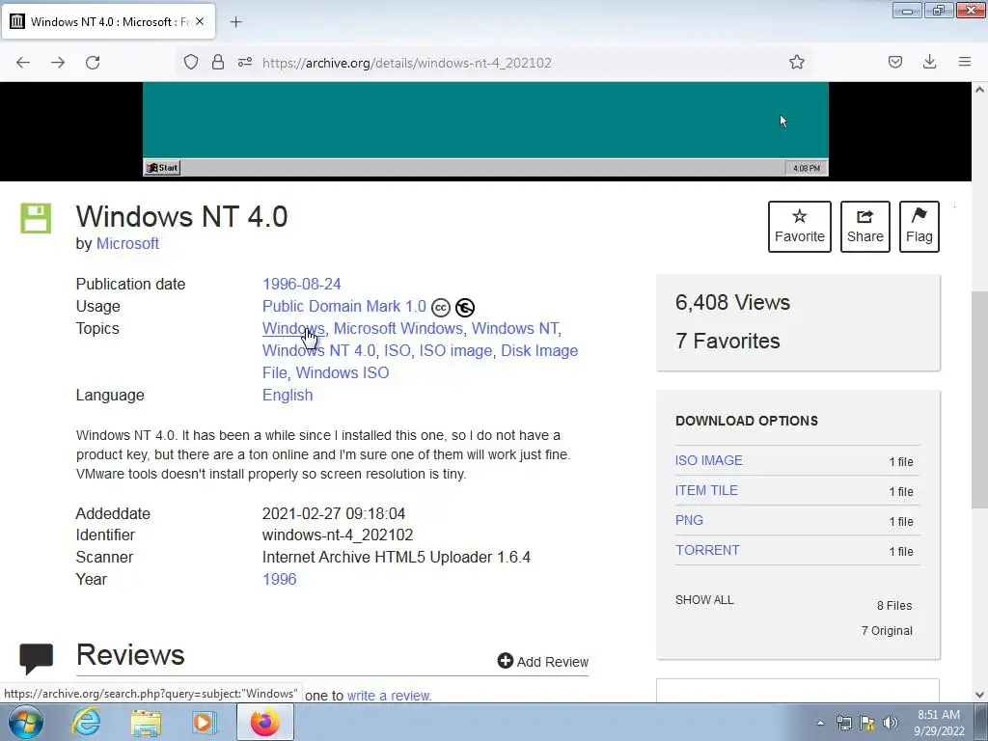The width and height of the screenshot is (988, 741).
Task: Open the Firefox application menu
Action: [965, 62]
